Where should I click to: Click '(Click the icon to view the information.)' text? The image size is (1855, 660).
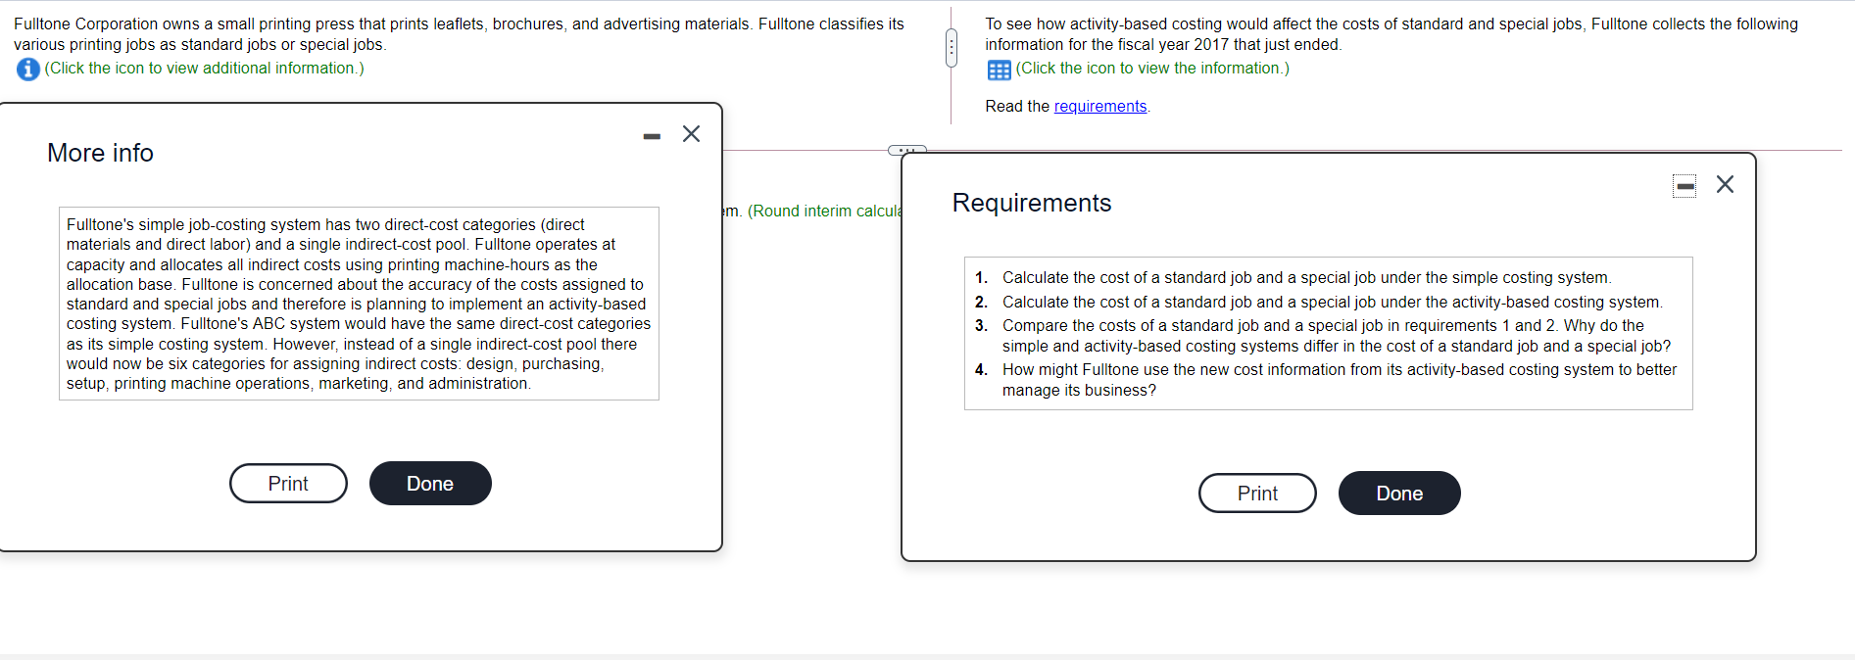pyautogui.click(x=1152, y=69)
